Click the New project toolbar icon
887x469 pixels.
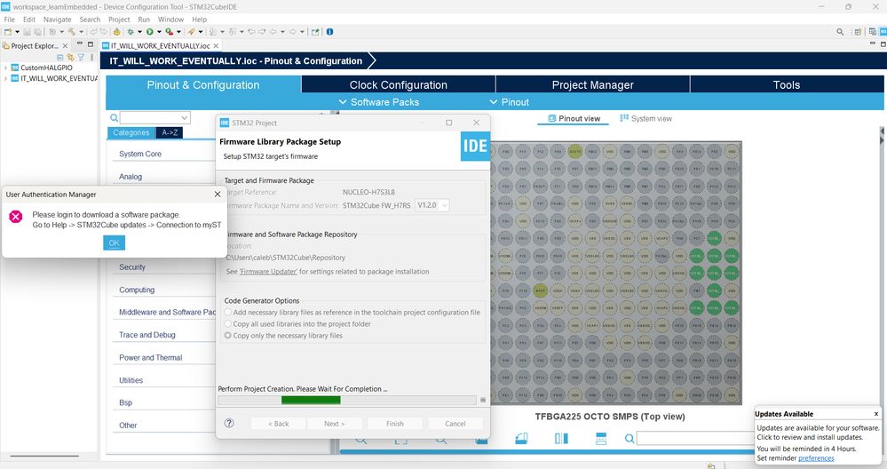click(8, 32)
